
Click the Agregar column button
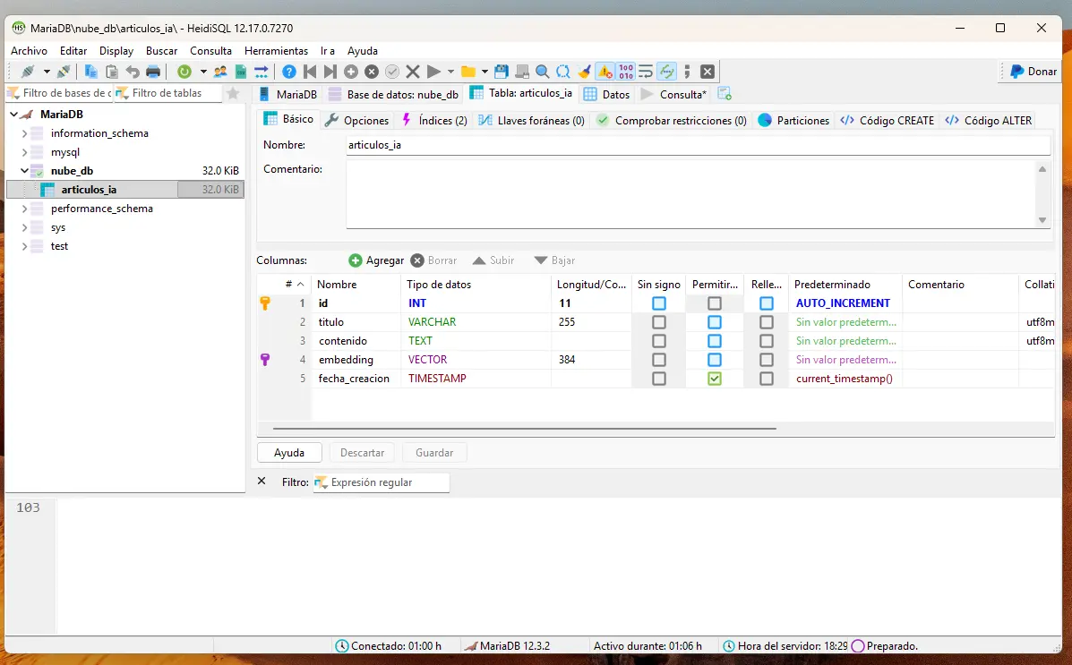tap(377, 260)
